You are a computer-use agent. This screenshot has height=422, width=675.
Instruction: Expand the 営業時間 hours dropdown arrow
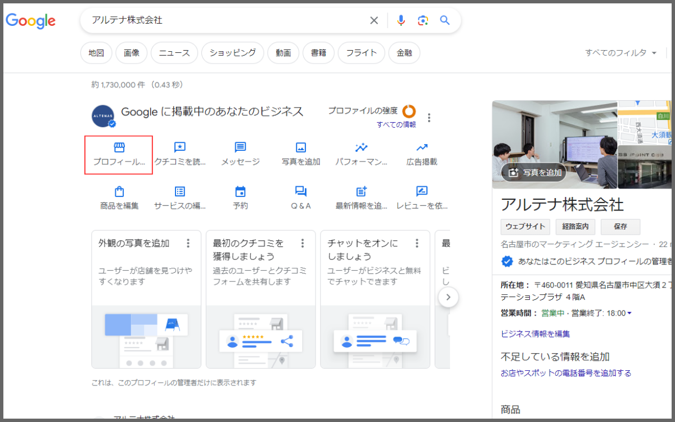(x=629, y=313)
